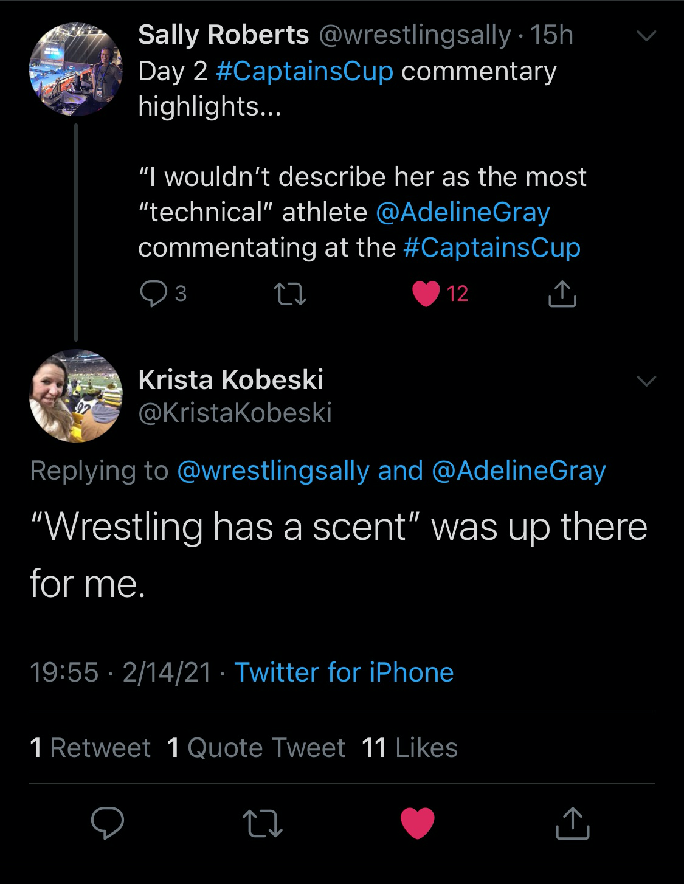Image resolution: width=684 pixels, height=884 pixels.
Task: Reply to Sally Roberts' tweet
Action: click(154, 294)
